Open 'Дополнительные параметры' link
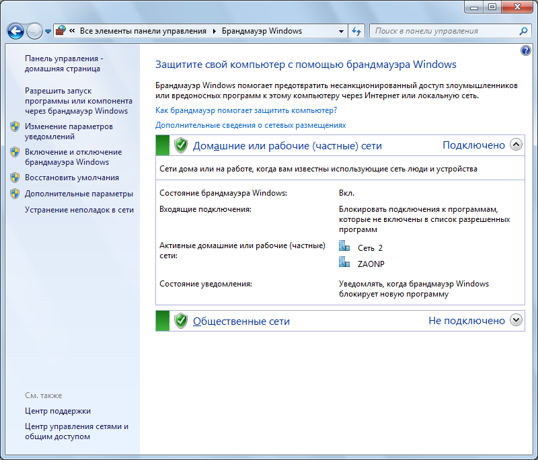Screen dimensions: 538x460 click(79, 194)
